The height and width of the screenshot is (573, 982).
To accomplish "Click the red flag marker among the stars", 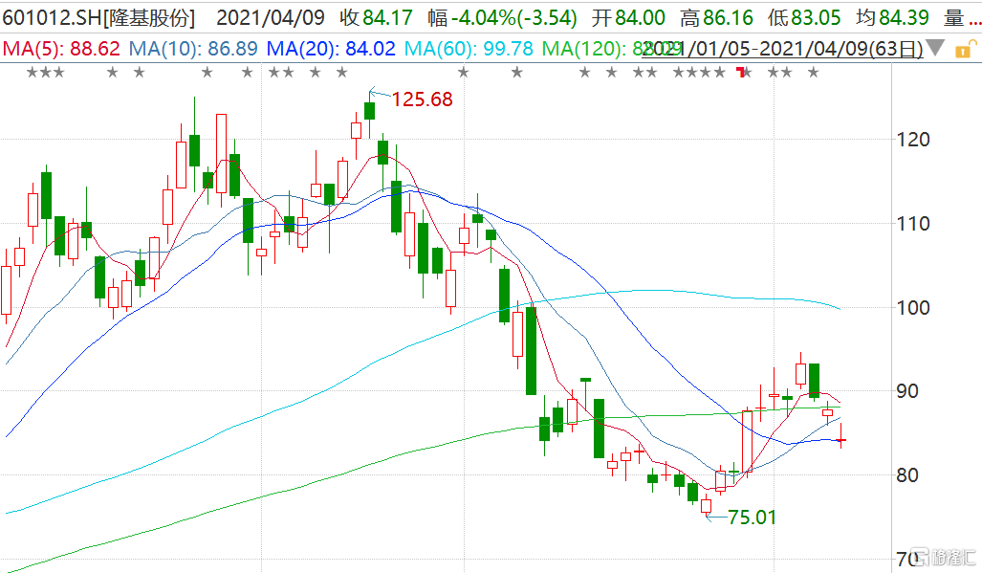I will pos(741,72).
